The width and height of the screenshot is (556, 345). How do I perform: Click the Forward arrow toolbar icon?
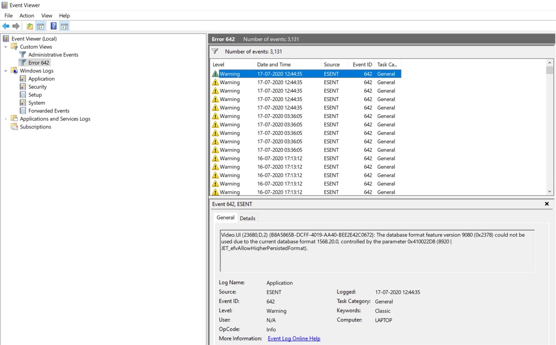tap(16, 26)
